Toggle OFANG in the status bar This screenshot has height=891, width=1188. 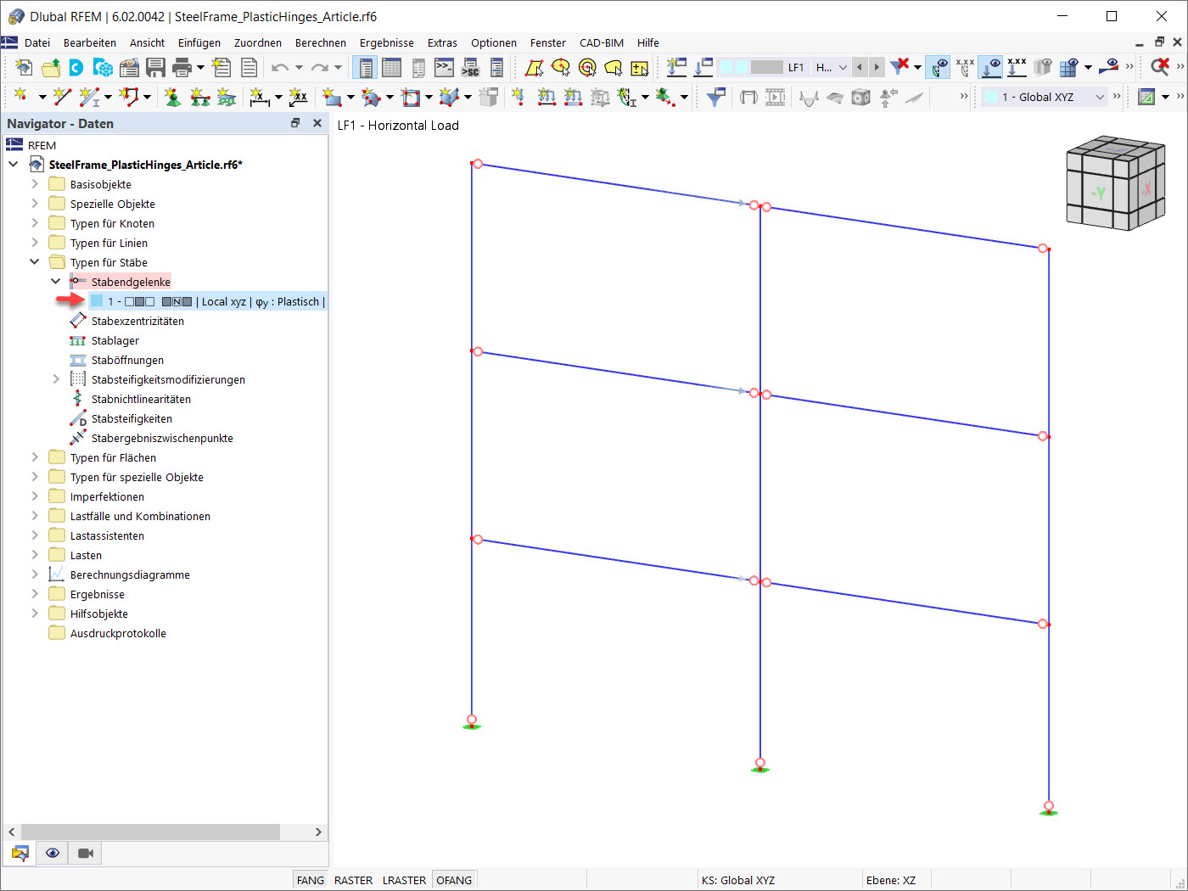(454, 880)
